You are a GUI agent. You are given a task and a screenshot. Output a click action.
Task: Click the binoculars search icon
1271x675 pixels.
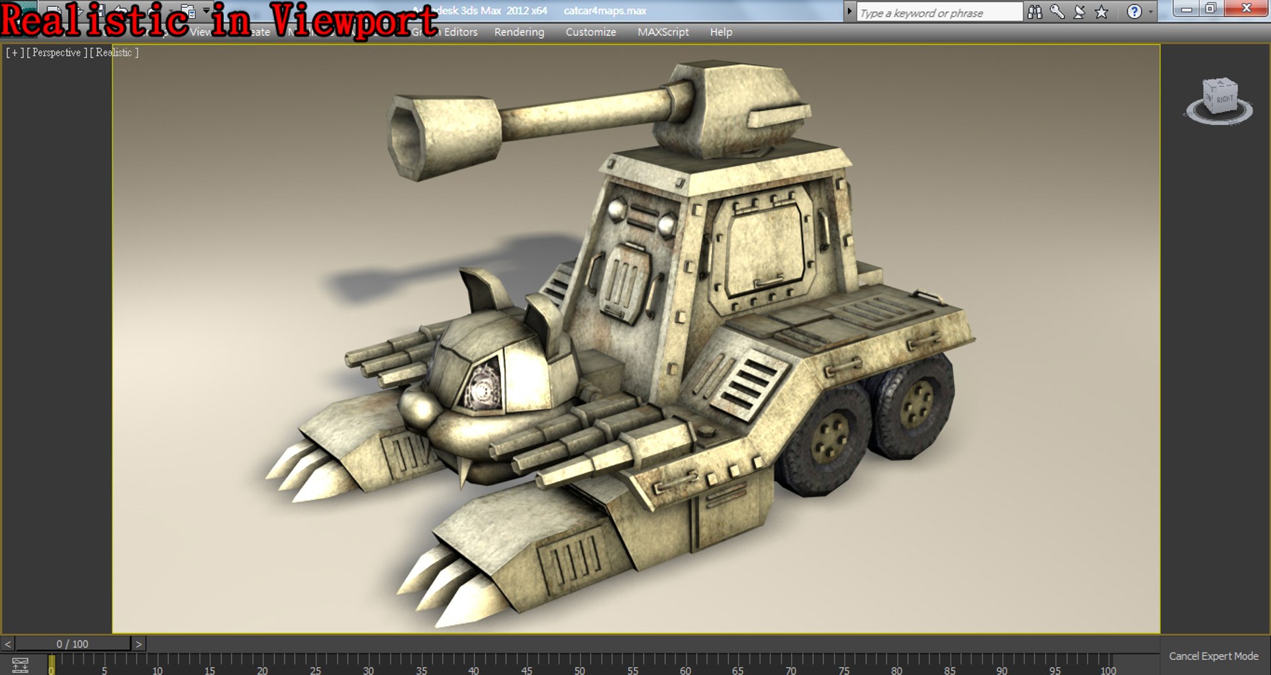[1035, 12]
